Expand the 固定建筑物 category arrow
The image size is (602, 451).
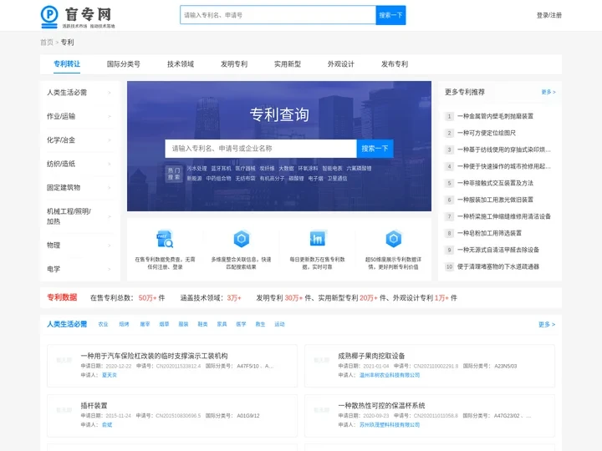(x=110, y=188)
